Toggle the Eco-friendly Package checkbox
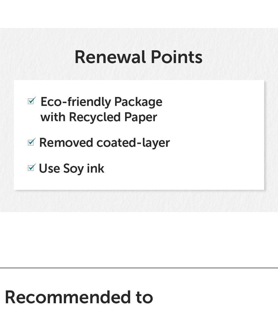The width and height of the screenshot is (278, 310). coord(31,101)
